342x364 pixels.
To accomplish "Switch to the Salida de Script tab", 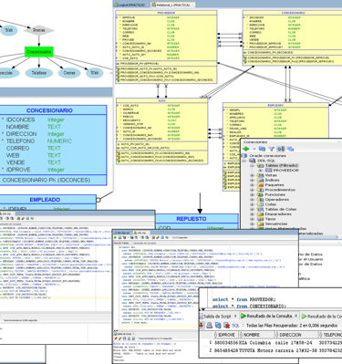I will (x=217, y=317).
